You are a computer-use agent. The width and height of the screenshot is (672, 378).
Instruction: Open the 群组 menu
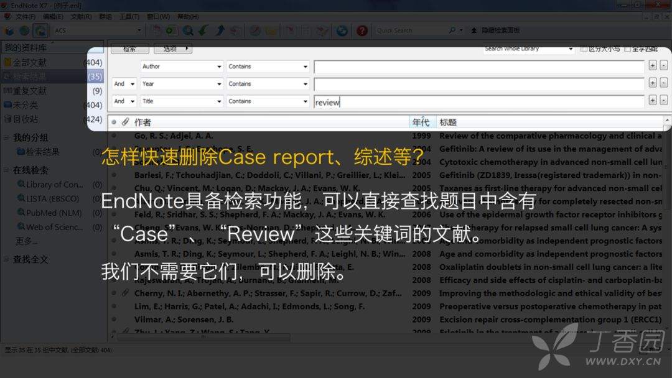105,17
